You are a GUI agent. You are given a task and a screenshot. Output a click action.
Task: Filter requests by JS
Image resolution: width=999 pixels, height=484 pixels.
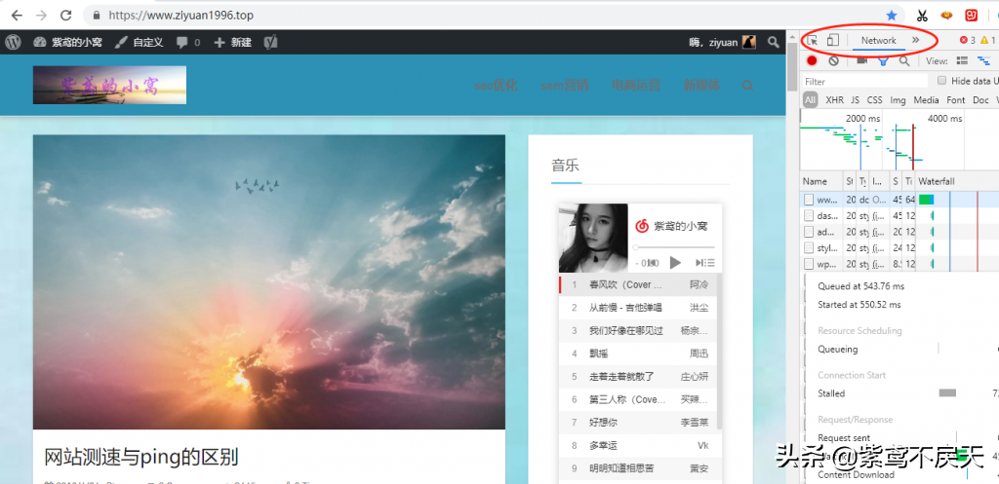(x=855, y=100)
